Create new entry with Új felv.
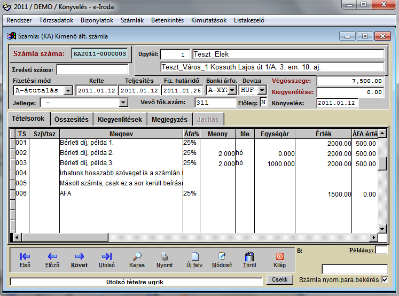This screenshot has height=296, width=399. click(195, 256)
